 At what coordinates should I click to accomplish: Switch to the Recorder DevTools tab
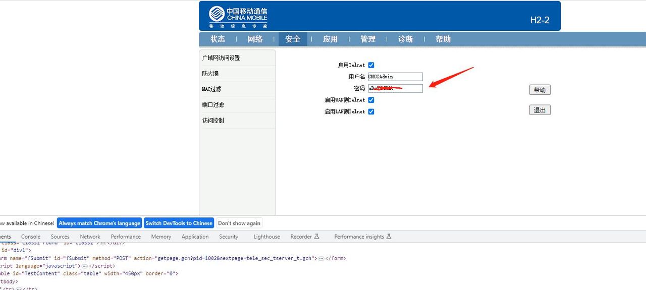pyautogui.click(x=305, y=237)
